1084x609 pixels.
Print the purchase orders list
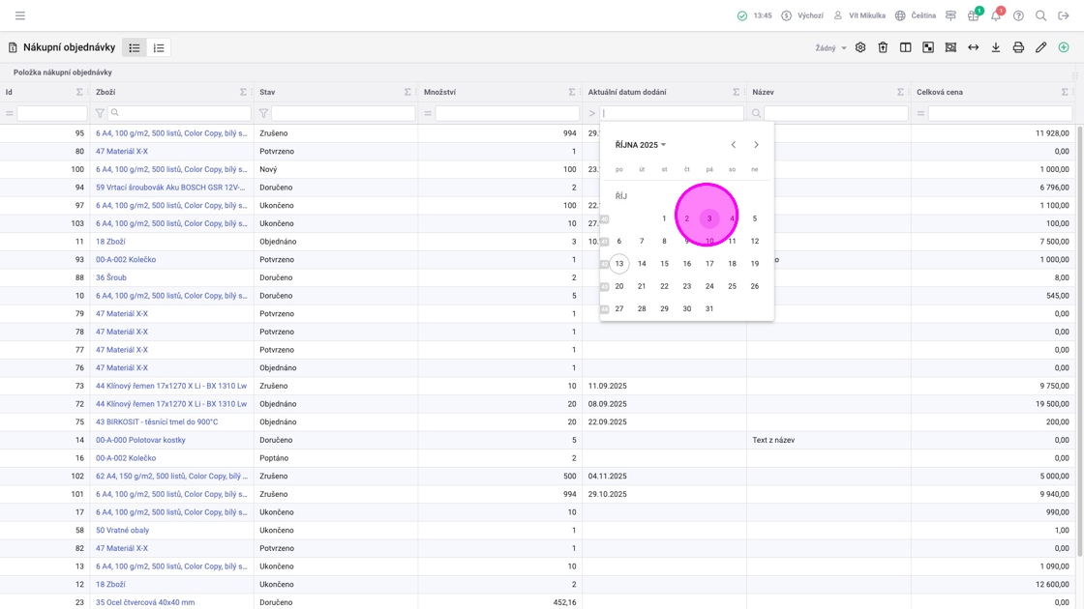(x=1018, y=47)
